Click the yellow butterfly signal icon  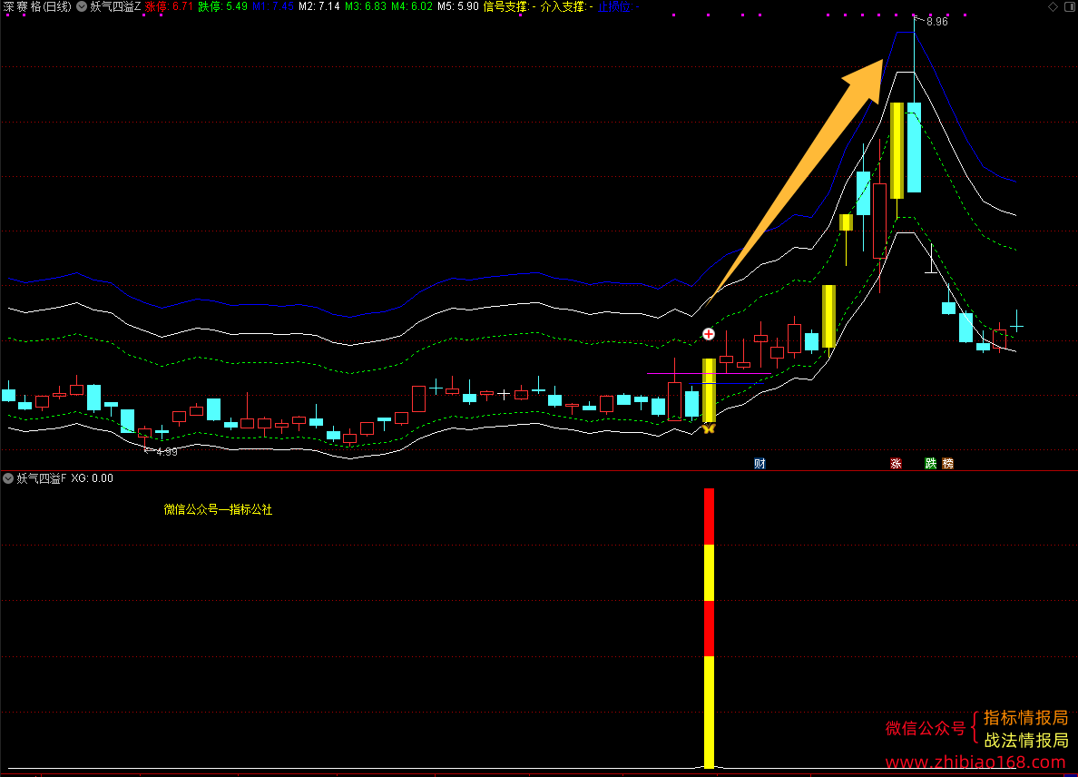[708, 429]
